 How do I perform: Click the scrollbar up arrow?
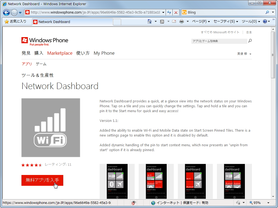pyautogui.click(x=273, y=29)
